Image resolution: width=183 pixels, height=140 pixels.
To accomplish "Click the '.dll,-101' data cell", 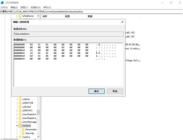I will point(130,37).
